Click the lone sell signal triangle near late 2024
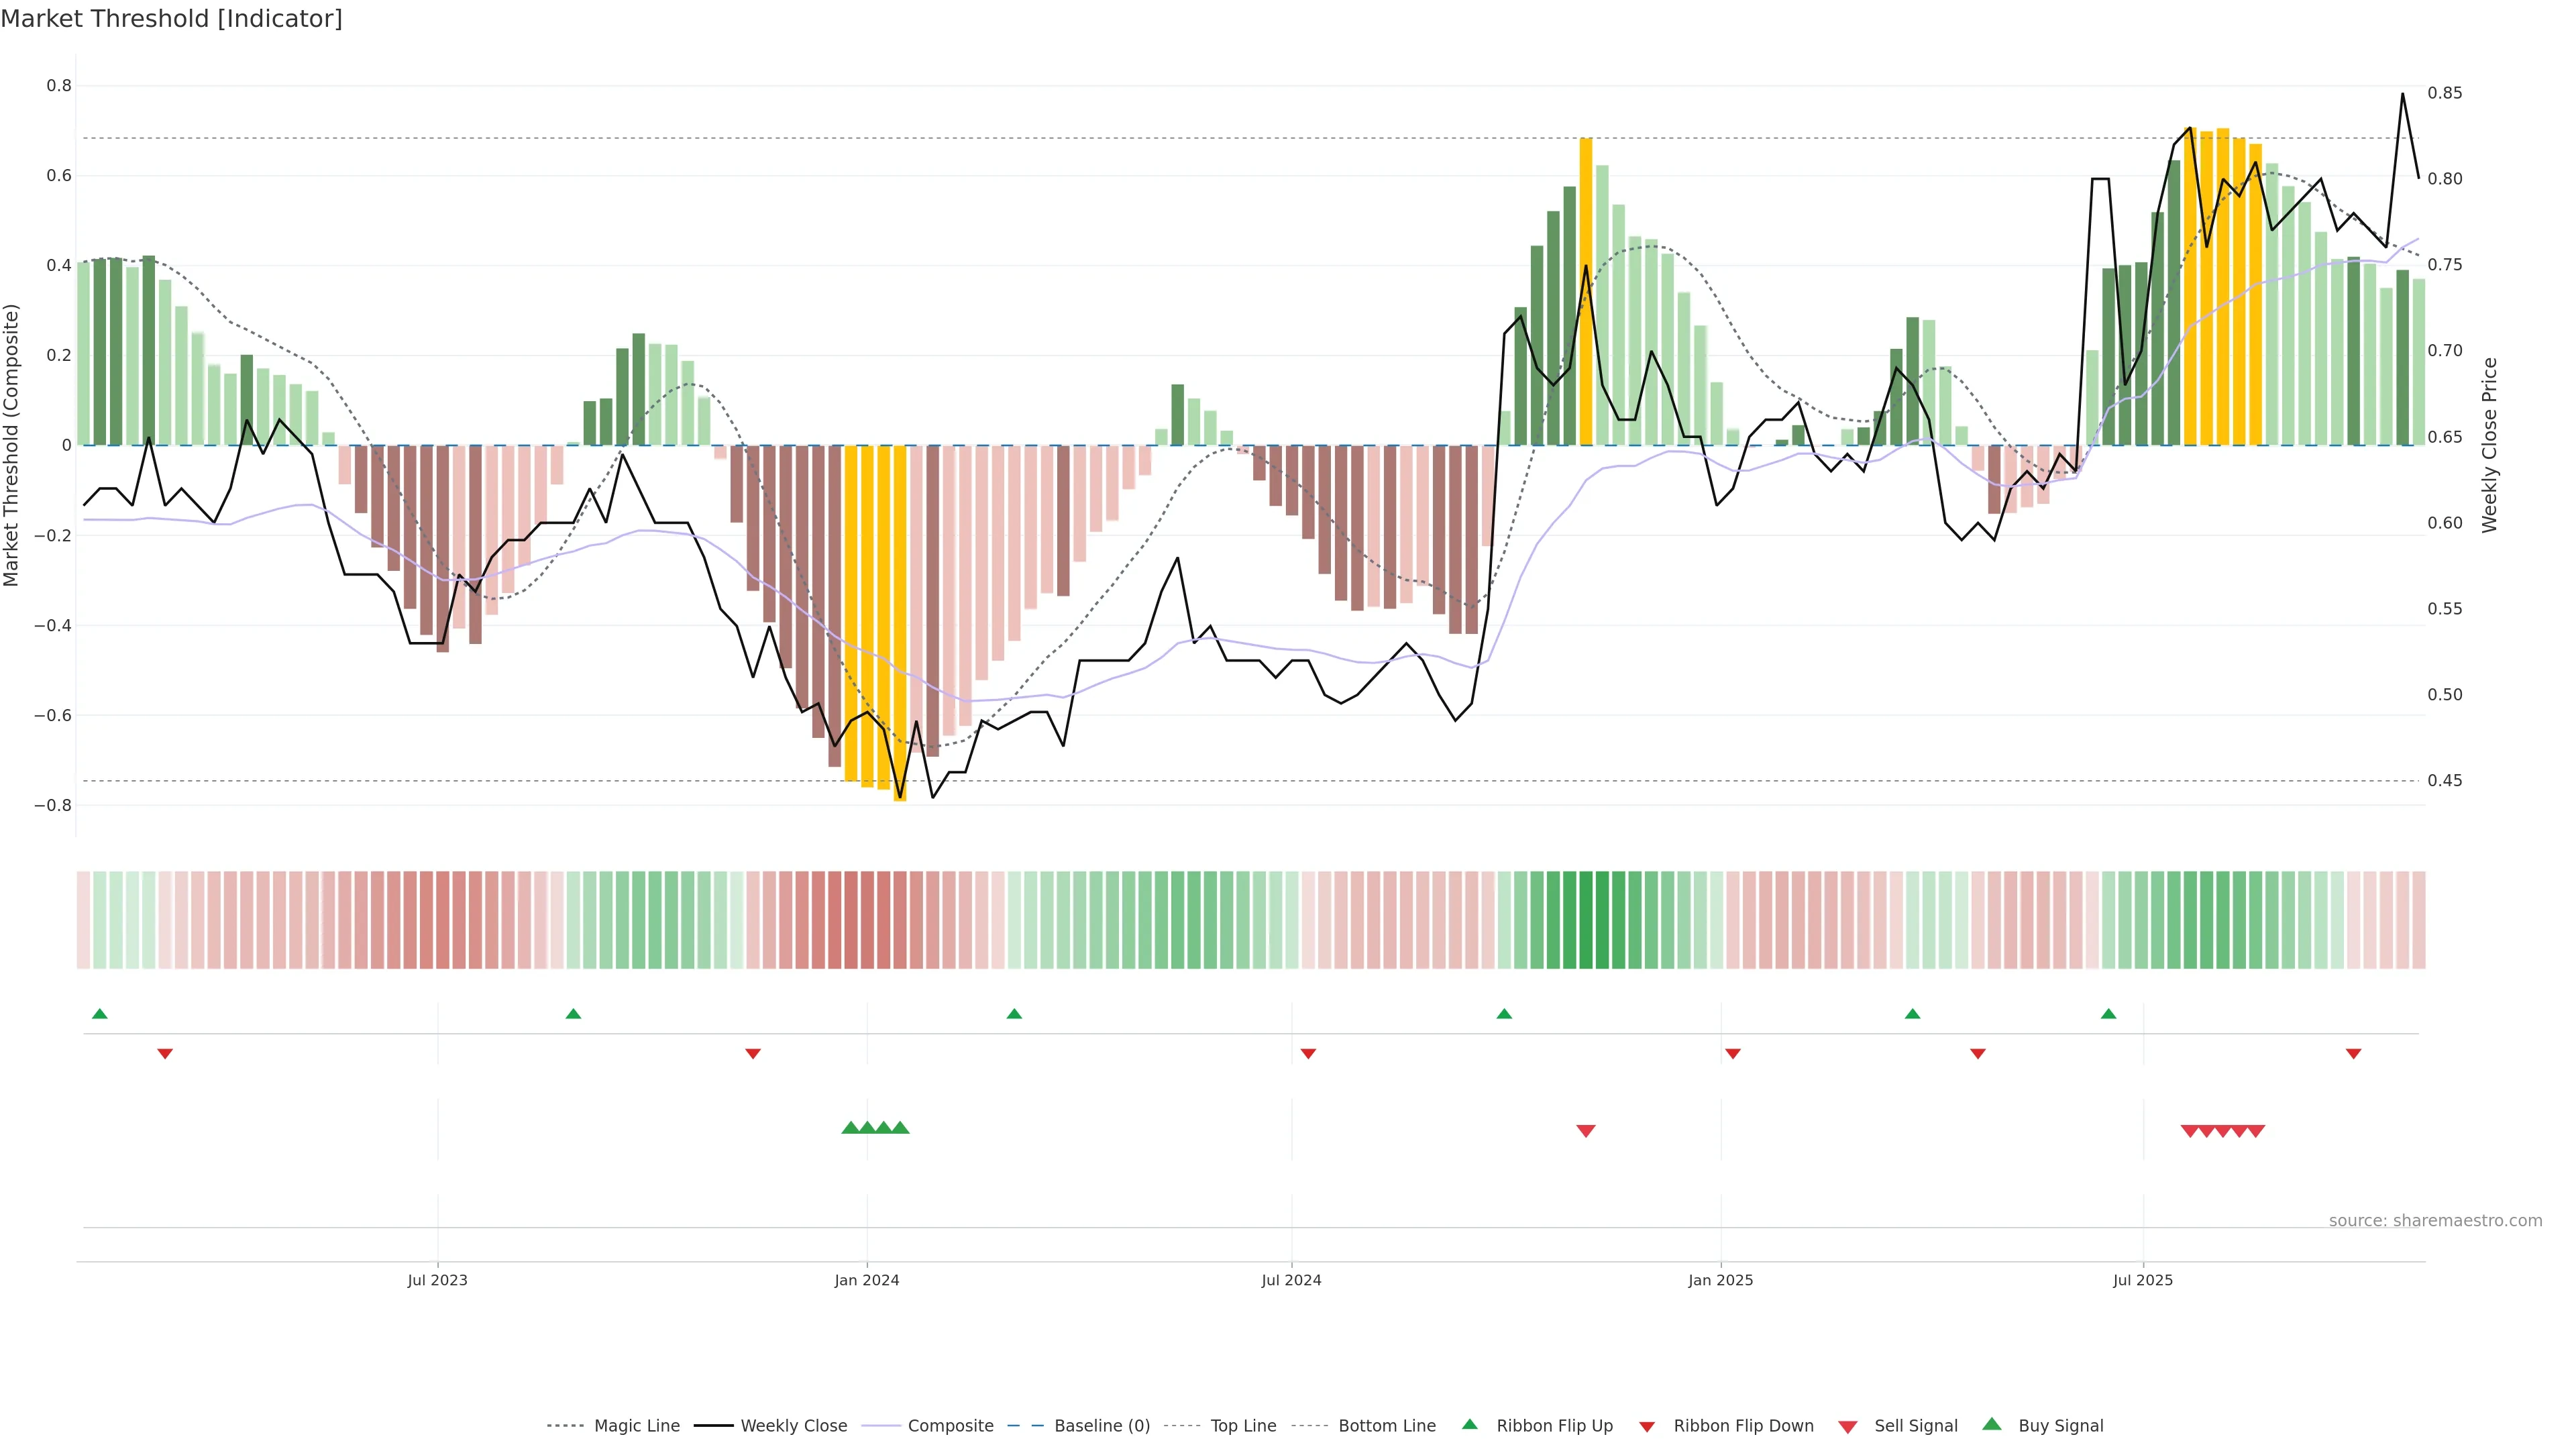 click(x=1586, y=1131)
